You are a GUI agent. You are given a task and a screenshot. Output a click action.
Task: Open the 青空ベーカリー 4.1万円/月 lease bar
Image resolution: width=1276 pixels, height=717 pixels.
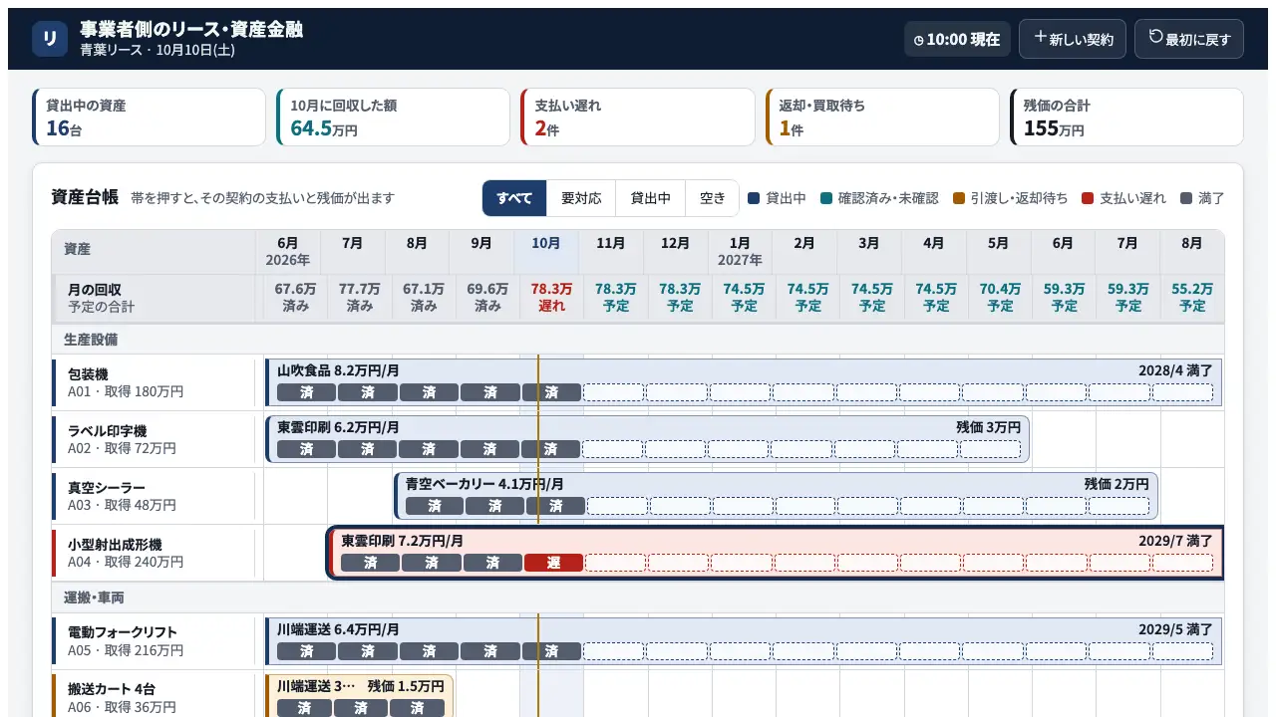point(776,496)
